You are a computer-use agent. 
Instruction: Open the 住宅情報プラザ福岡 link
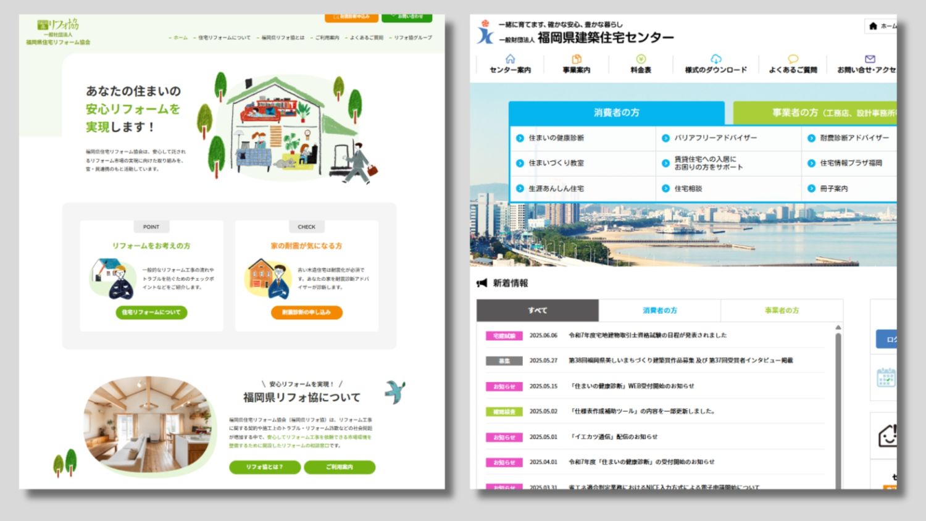(851, 163)
